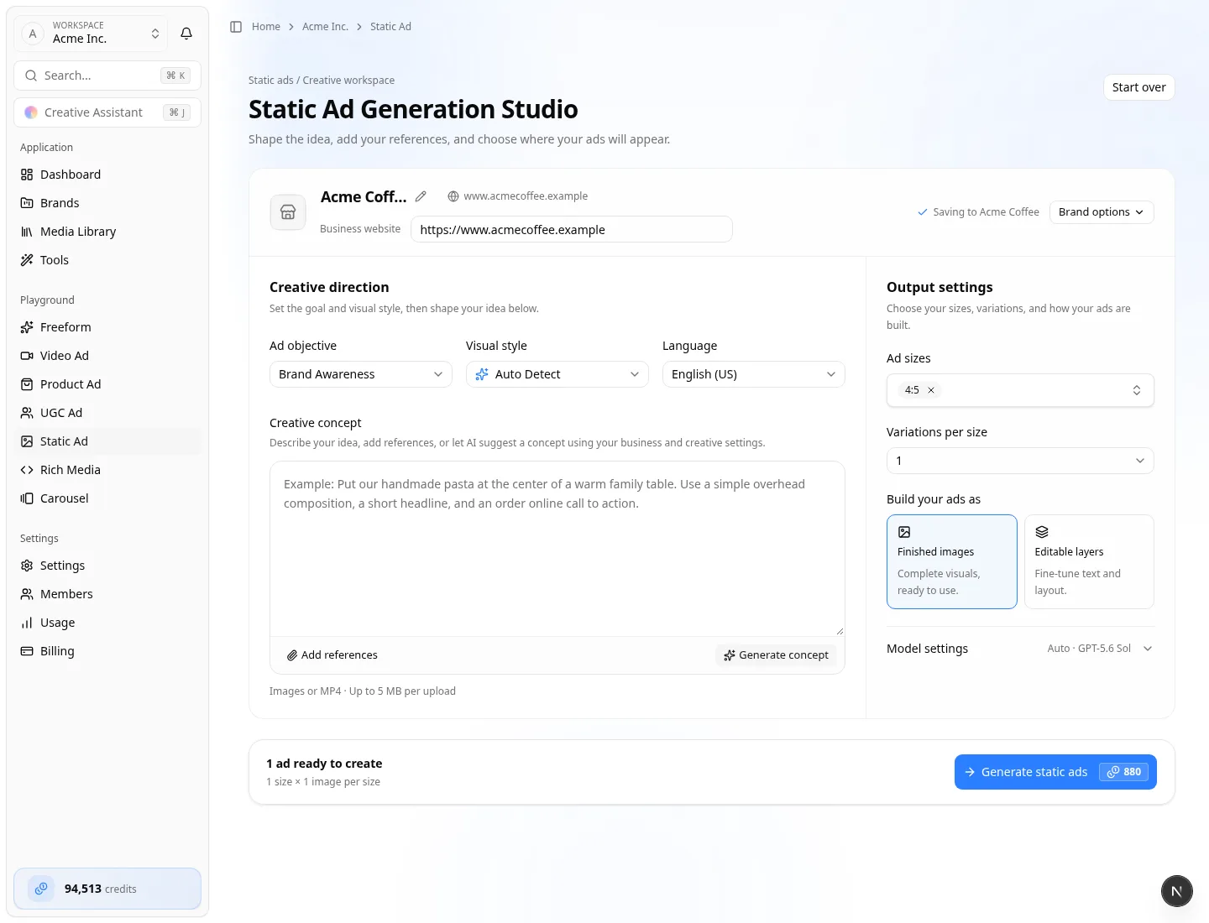Select Finished images build option

click(x=952, y=561)
